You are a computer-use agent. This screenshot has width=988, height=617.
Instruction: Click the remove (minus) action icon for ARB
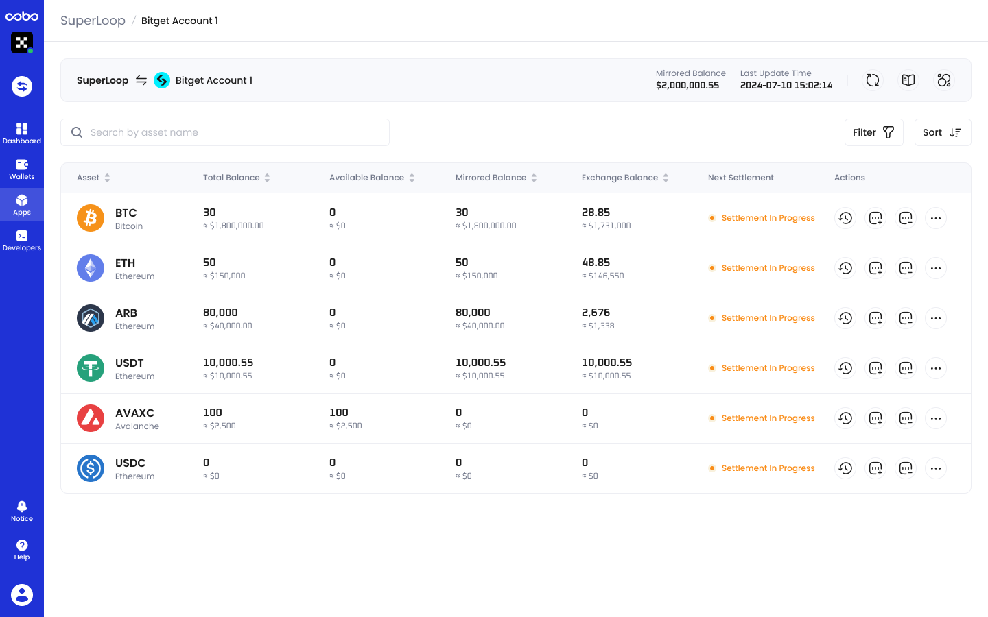[x=906, y=318]
